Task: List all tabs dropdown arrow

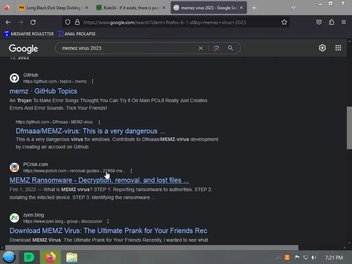Action: 294,8
